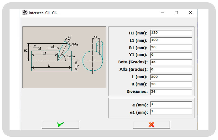The width and height of the screenshot is (218, 140).
Task: Click the L (mm) length field
Action: click(171, 77)
